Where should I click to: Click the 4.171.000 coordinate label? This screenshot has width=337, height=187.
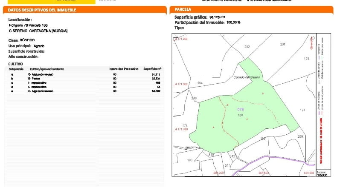pos(181,129)
